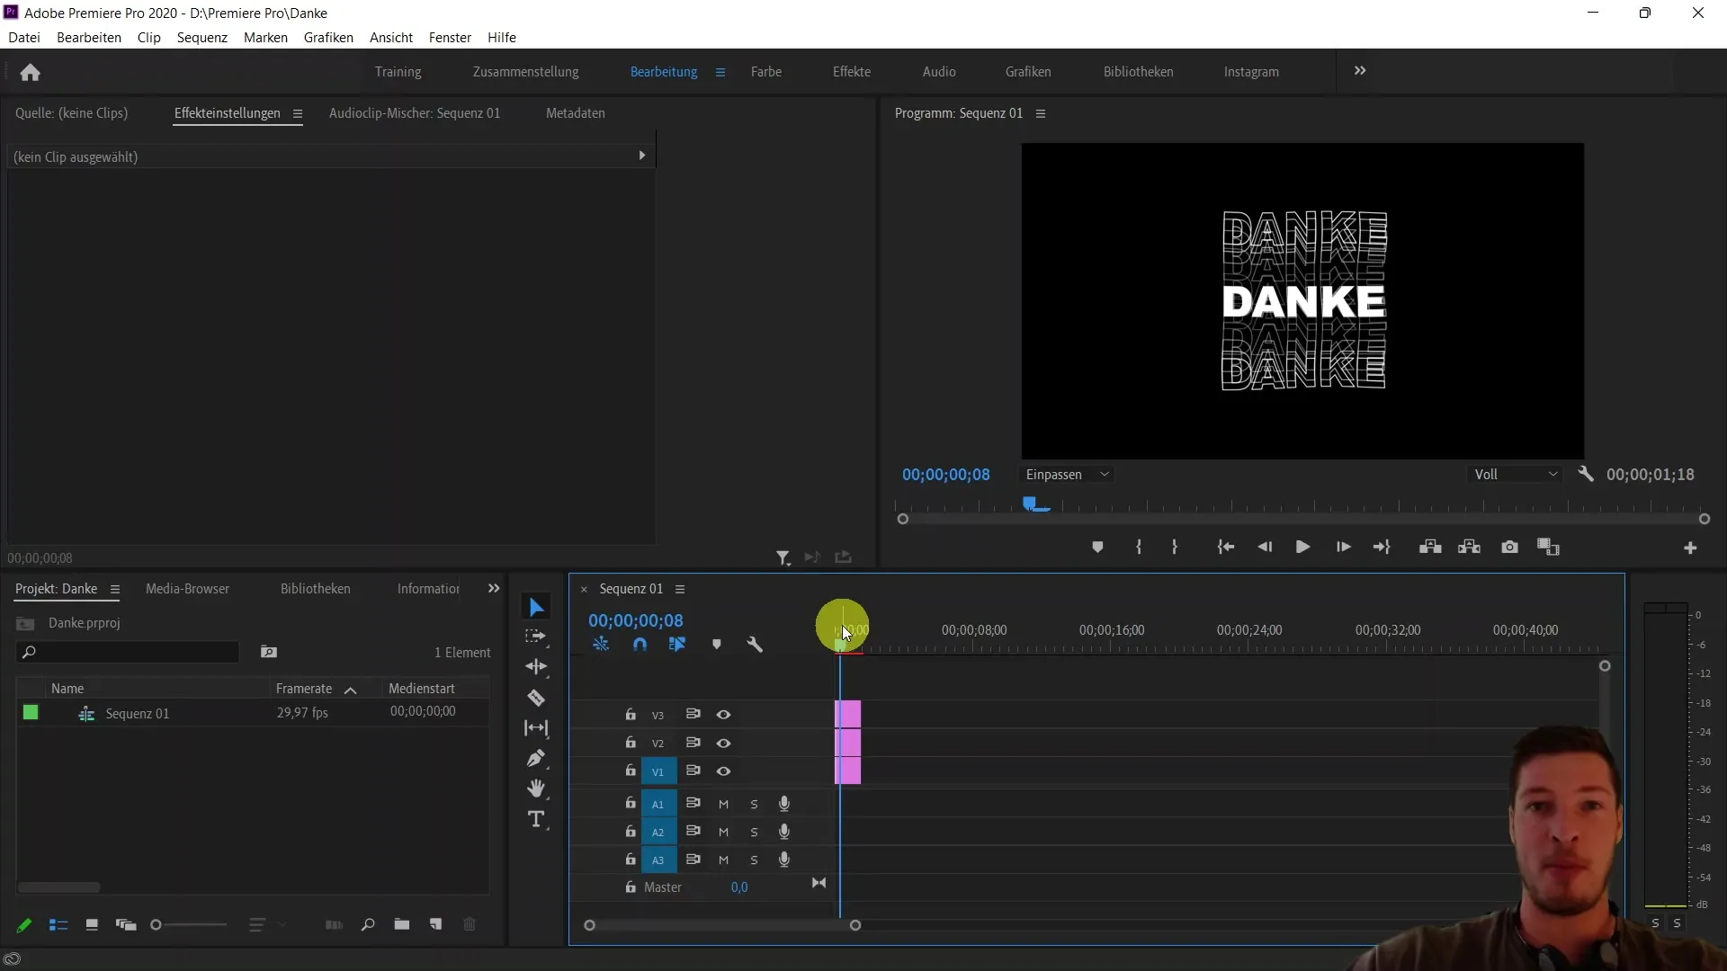
Task: Toggle snap in timeline magnet
Action: (x=640, y=645)
